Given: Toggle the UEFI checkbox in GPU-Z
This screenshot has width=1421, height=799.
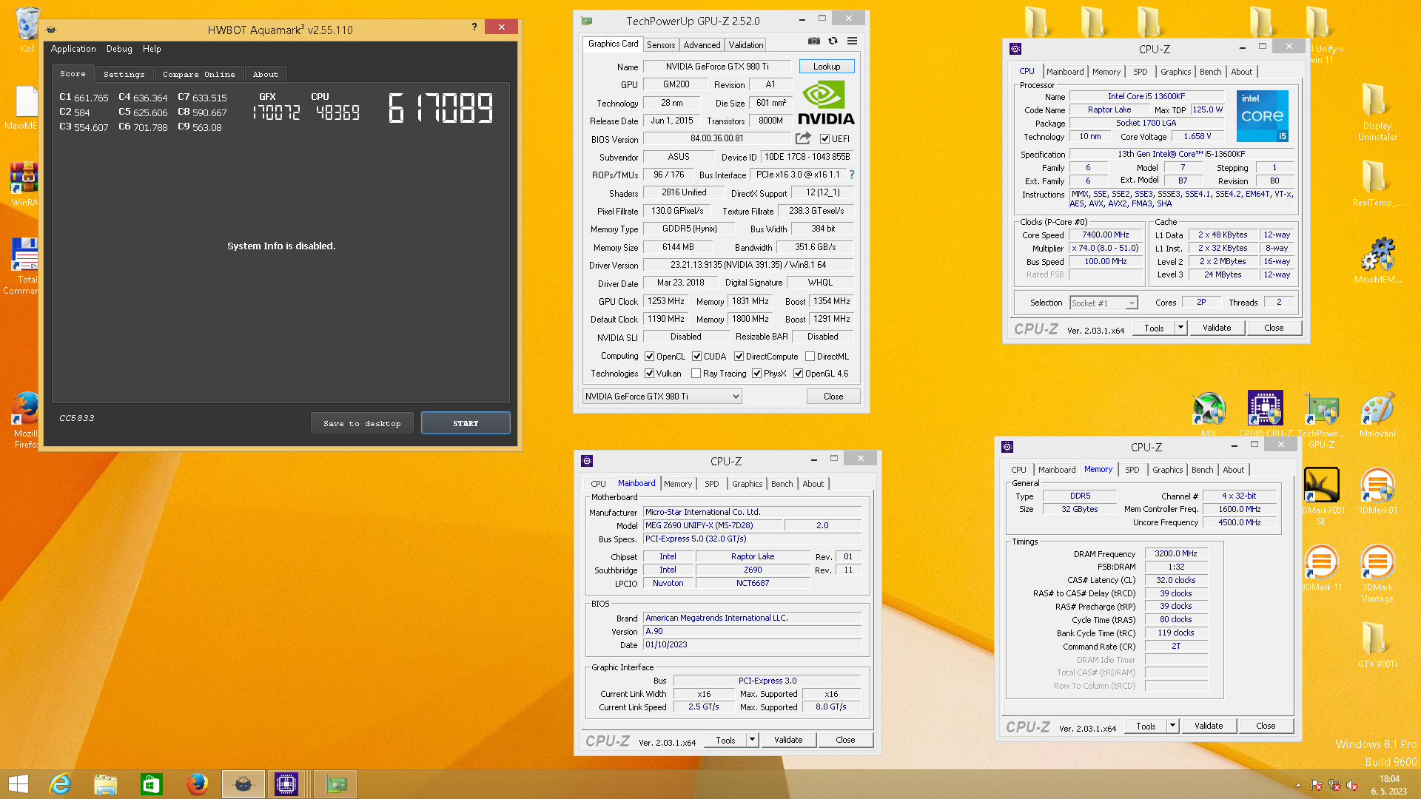Looking at the screenshot, I should [x=824, y=139].
